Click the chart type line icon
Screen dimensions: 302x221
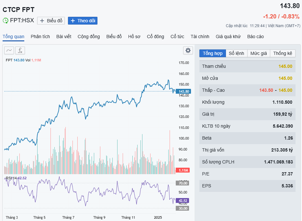pyautogui.click(x=9, y=50)
